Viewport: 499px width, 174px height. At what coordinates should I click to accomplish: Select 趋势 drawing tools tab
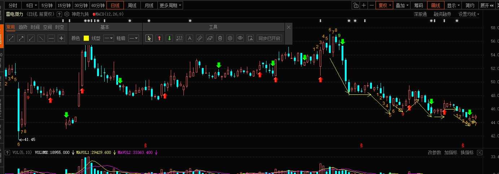point(23,27)
